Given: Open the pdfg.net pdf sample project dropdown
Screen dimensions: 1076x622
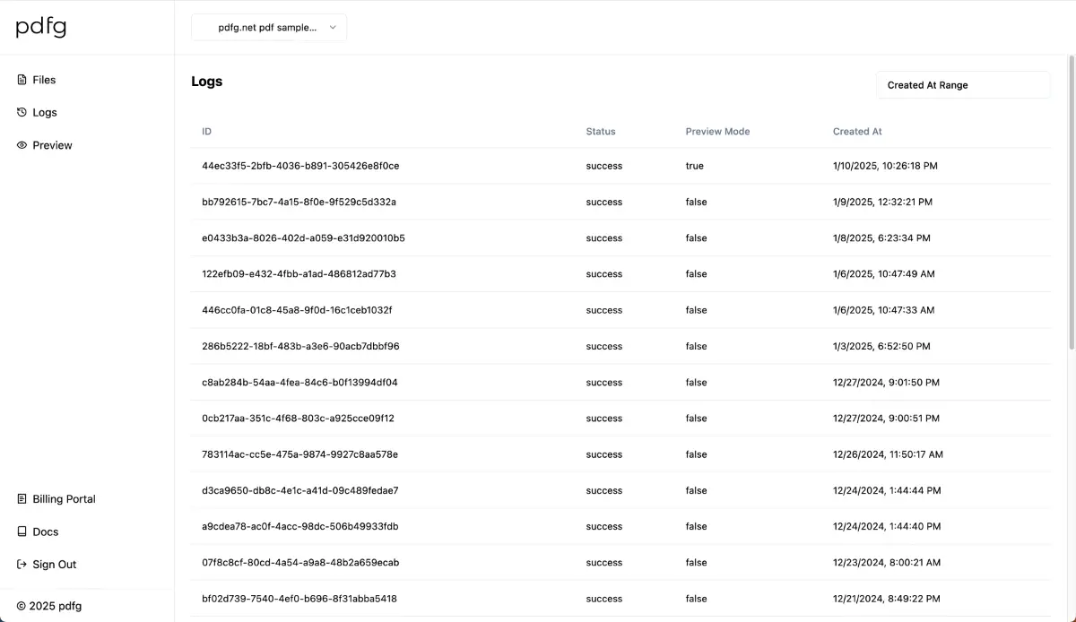Looking at the screenshot, I should click(x=267, y=28).
